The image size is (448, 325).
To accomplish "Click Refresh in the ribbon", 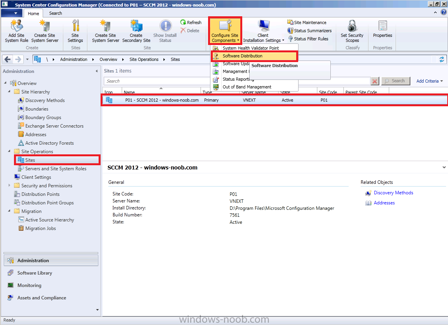I will pyautogui.click(x=191, y=22).
